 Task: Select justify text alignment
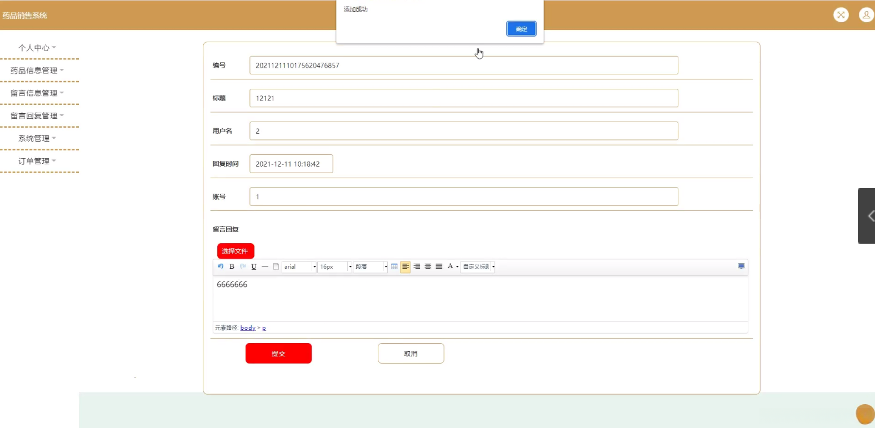439,266
